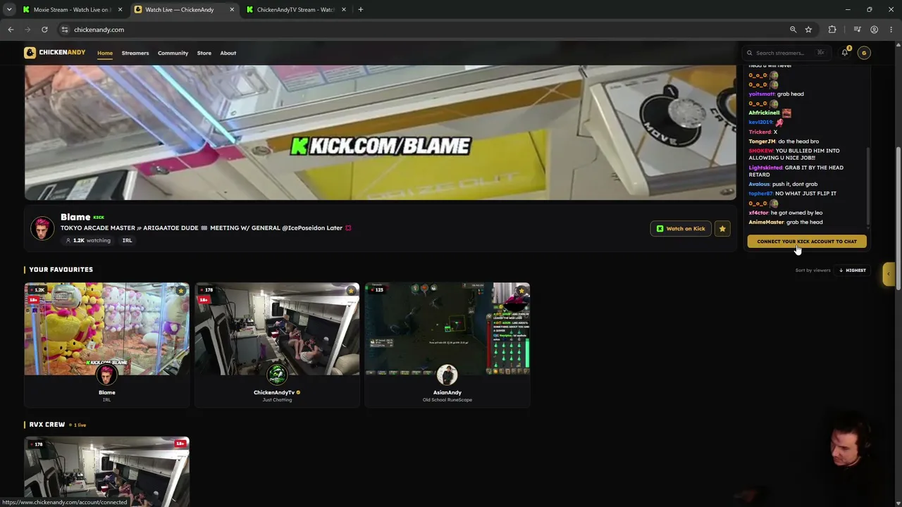This screenshot has width=902, height=507.
Task: Close the Watch Live — ChickenAndy tab
Action: tap(231, 10)
